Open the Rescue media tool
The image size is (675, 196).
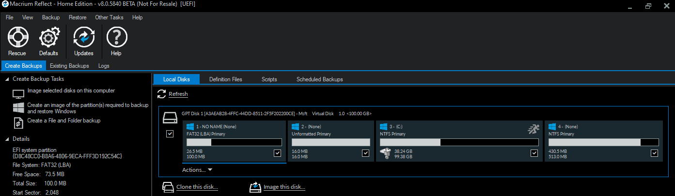click(x=18, y=37)
